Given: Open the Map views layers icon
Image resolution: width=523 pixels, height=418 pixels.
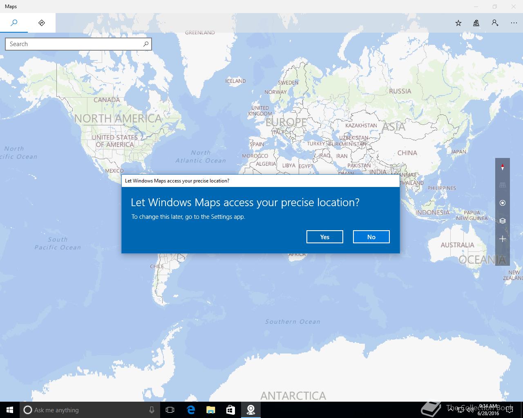Looking at the screenshot, I should coord(503,221).
